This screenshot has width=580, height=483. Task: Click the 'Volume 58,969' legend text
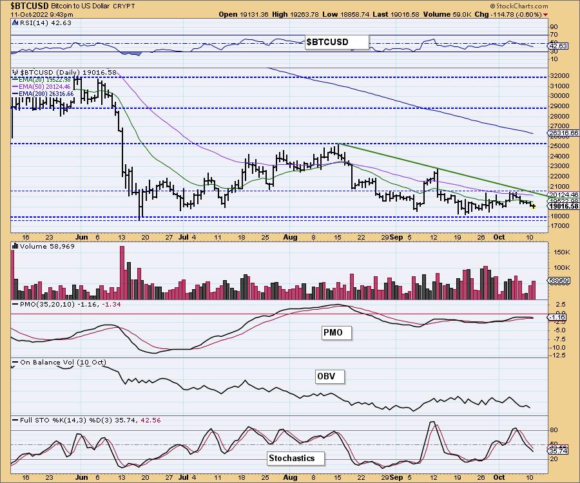47,246
